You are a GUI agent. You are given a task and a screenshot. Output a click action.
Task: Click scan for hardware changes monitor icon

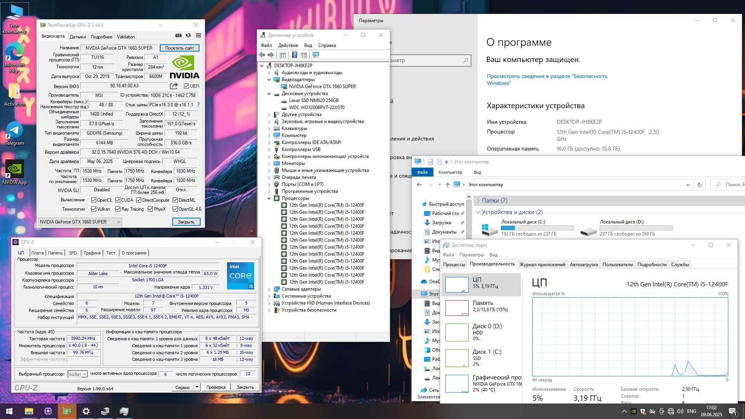pos(315,55)
